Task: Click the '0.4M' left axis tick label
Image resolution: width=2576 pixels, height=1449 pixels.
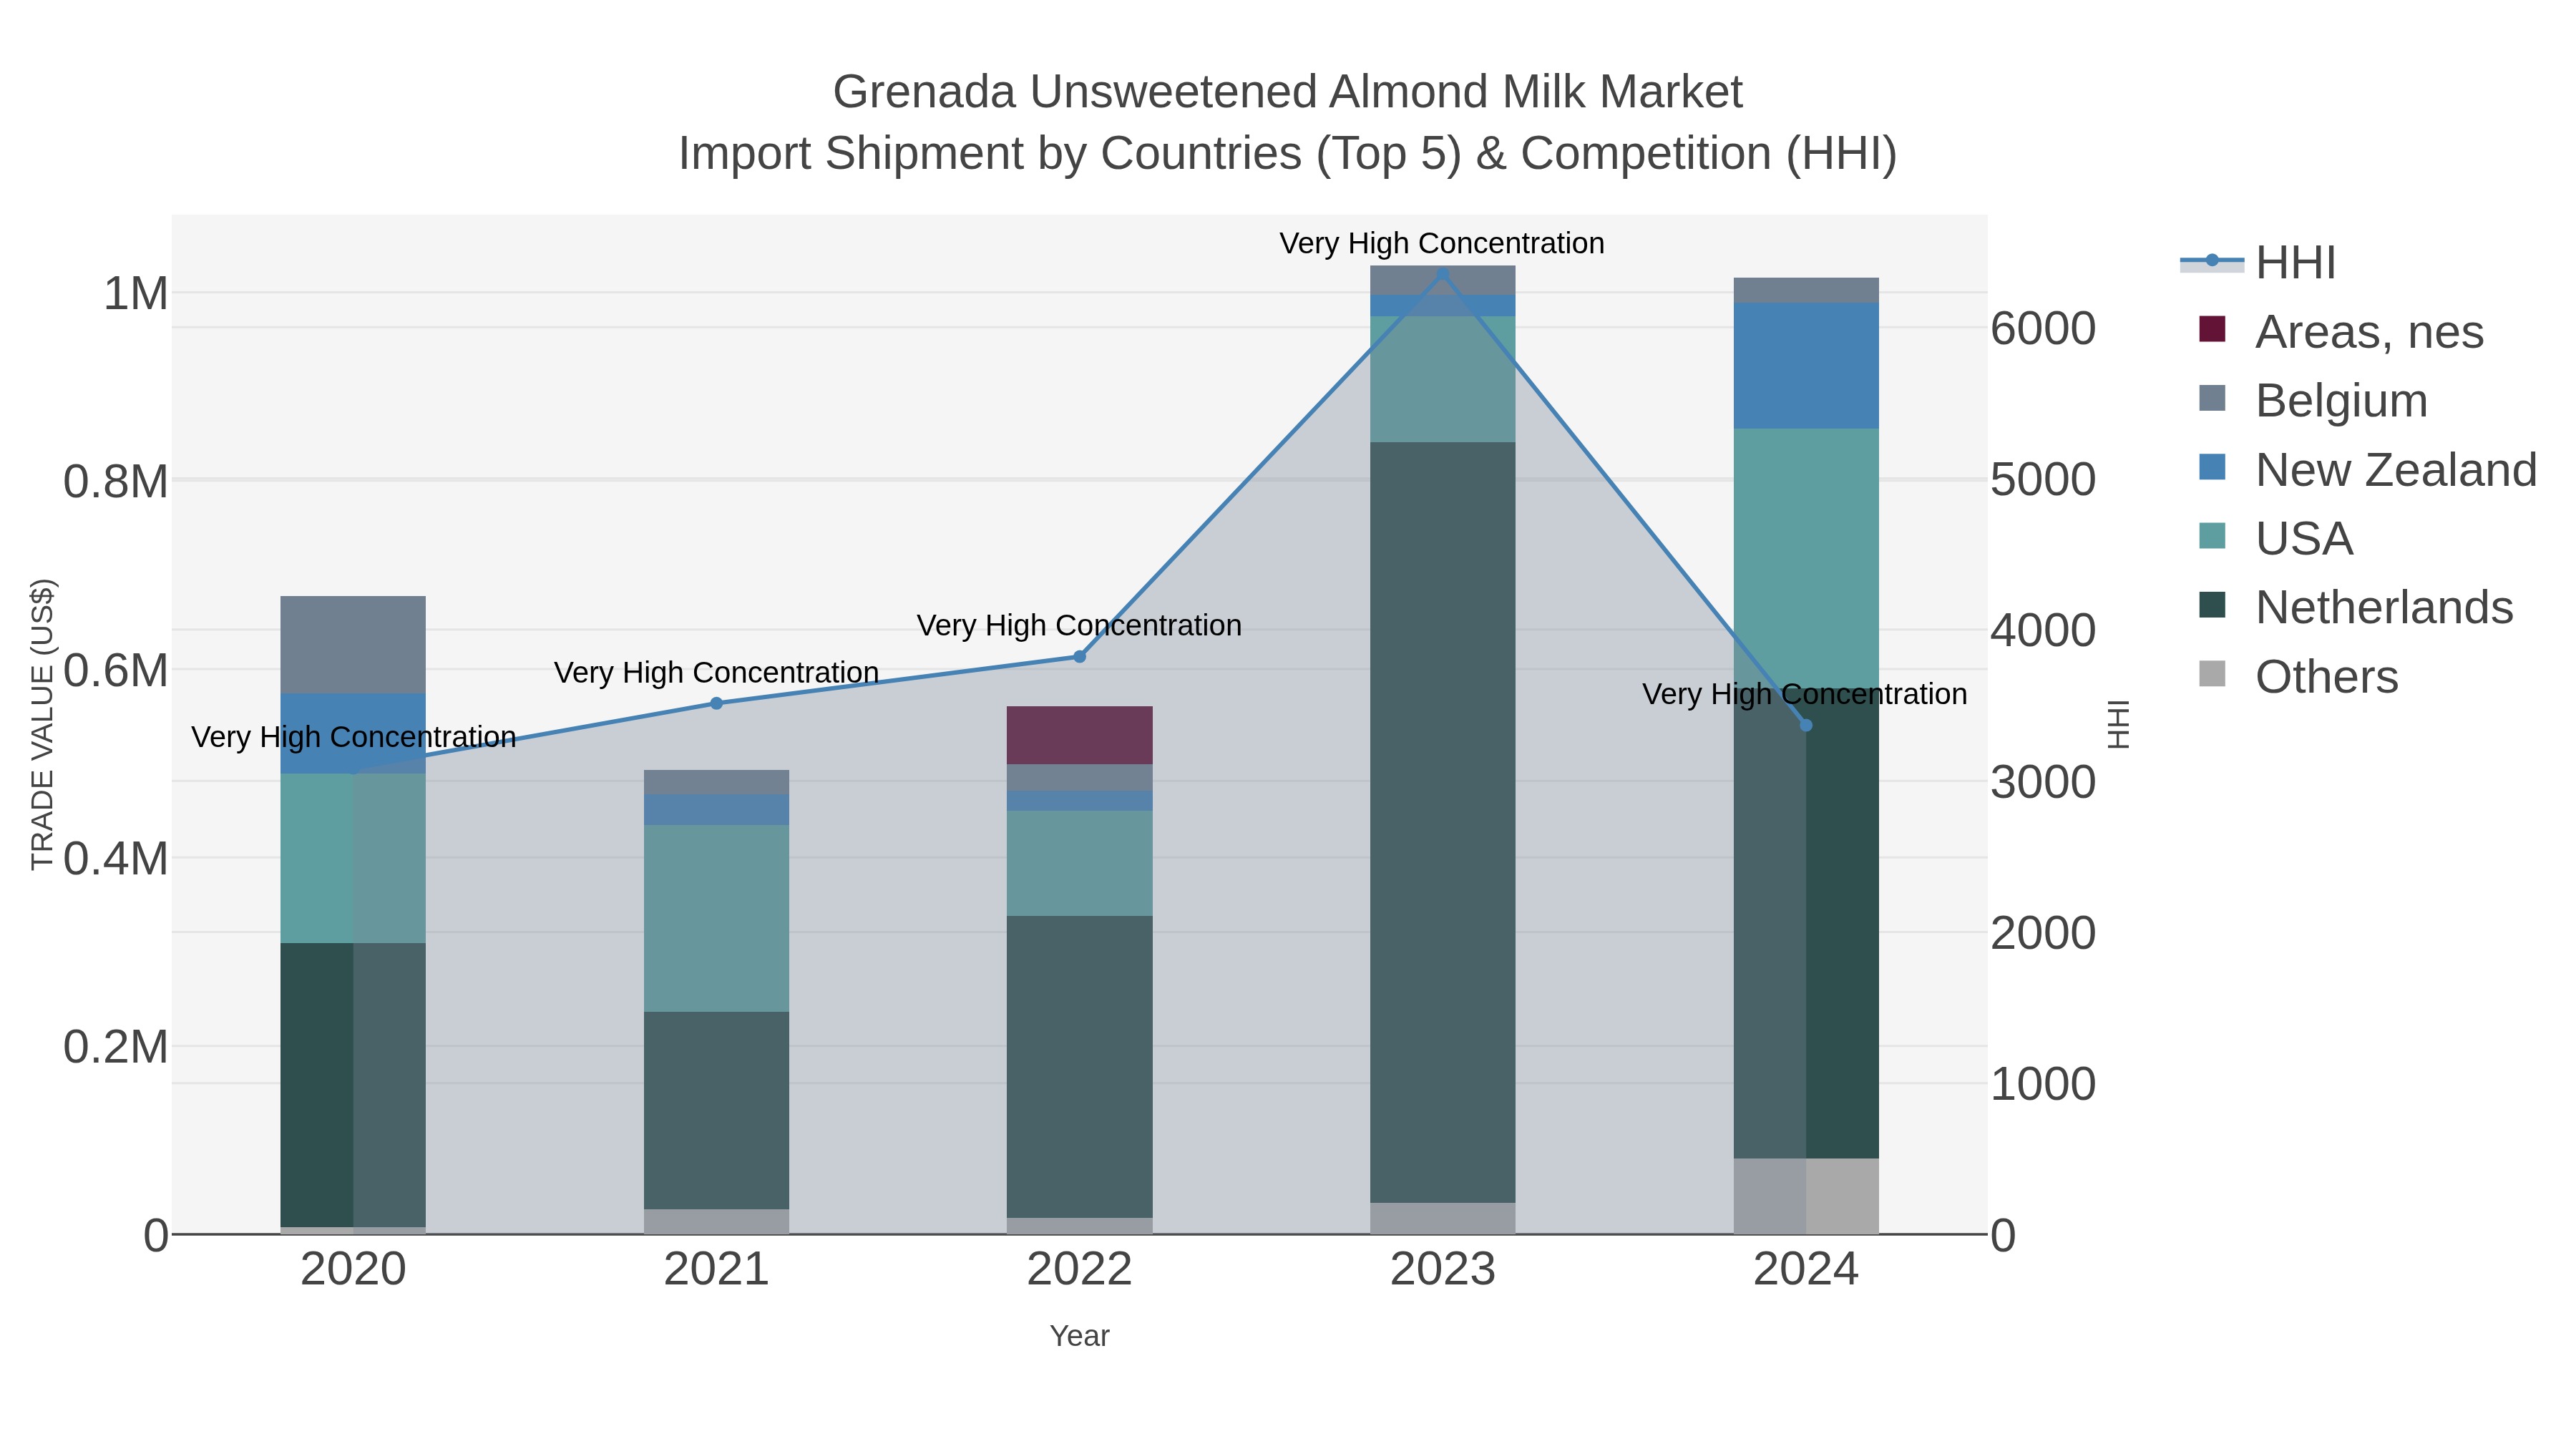Action: pyautogui.click(x=116, y=859)
